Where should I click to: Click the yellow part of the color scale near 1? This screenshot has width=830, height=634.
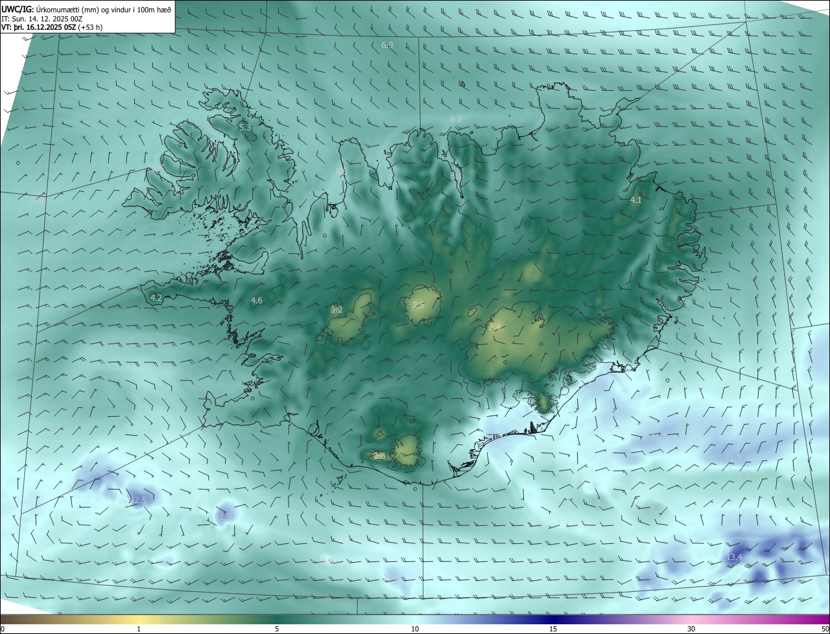click(x=139, y=619)
